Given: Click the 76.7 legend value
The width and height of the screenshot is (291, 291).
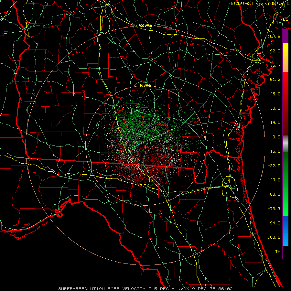Looking at the screenshot, I should [275, 65].
